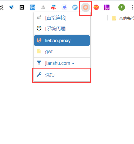
Task: Click the SwitchyOmega proxy extension icon
Action: pyautogui.click(x=85, y=7)
